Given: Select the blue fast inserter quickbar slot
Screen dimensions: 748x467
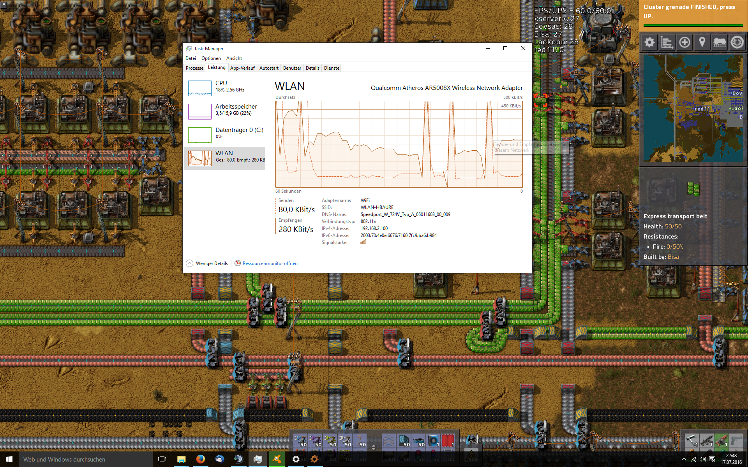Looking at the screenshot, I should (x=300, y=441).
